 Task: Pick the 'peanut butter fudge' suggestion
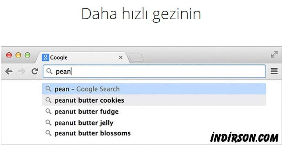coord(154,111)
